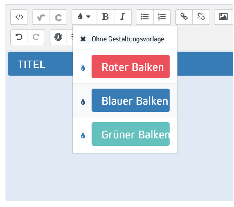Open the HTML source code view
The width and height of the screenshot is (234, 207).
pyautogui.click(x=19, y=17)
